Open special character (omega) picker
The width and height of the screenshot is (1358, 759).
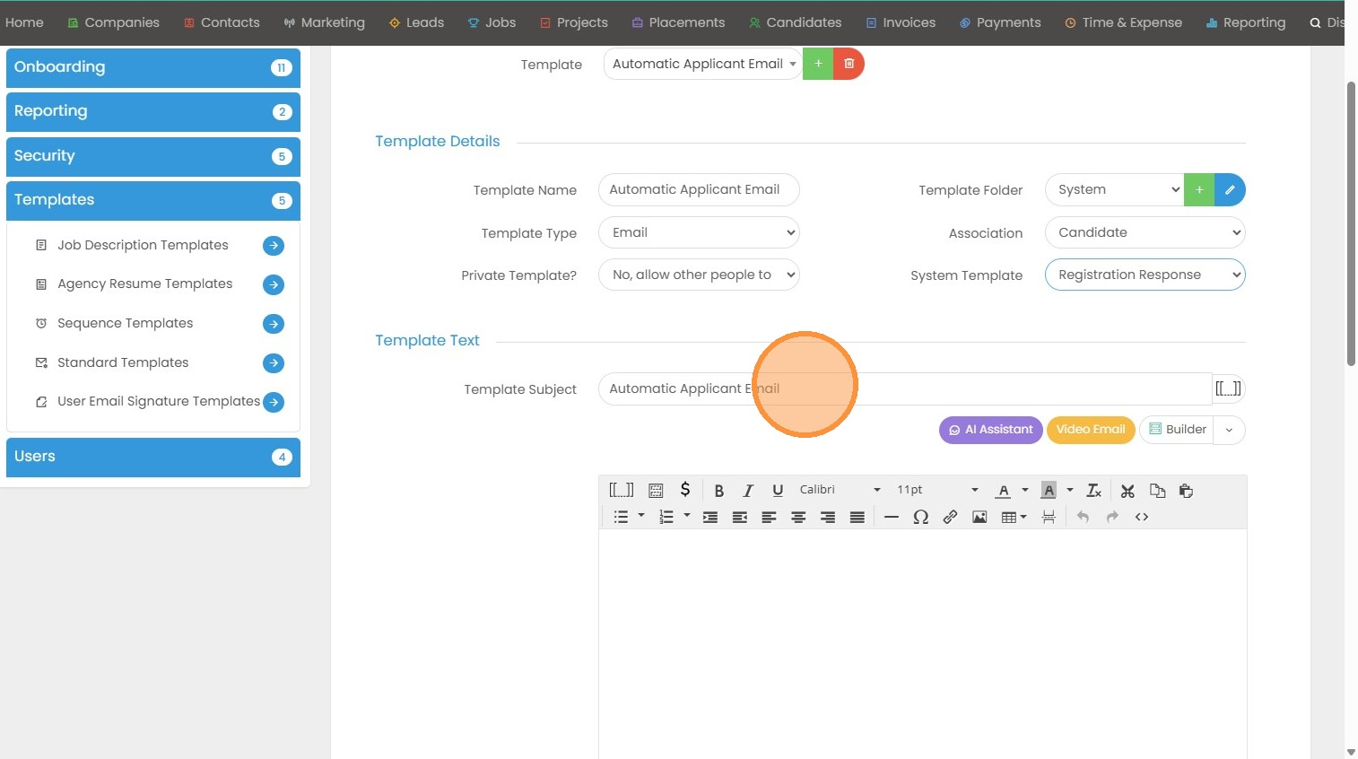pos(920,517)
